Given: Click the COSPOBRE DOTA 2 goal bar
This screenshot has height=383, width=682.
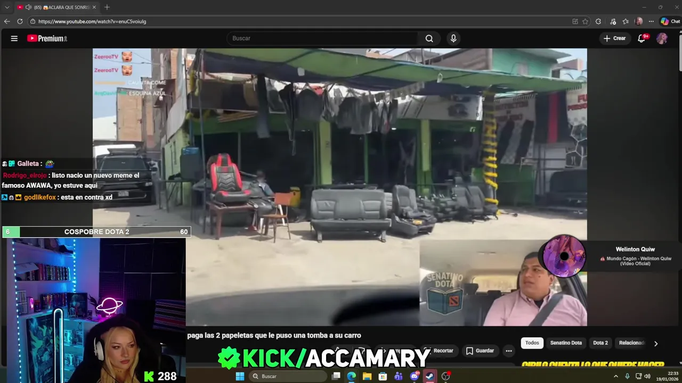Looking at the screenshot, I should pyautogui.click(x=96, y=232).
